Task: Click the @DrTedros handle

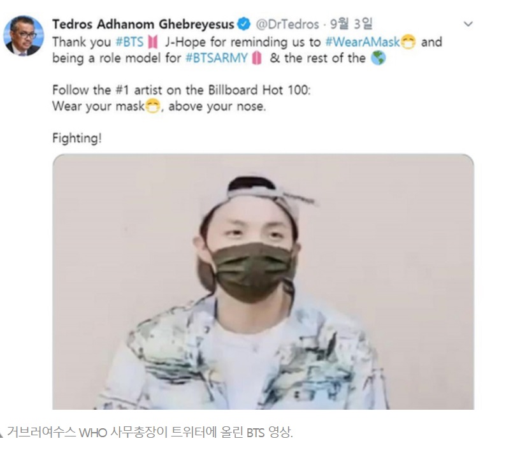Action: pos(287,24)
